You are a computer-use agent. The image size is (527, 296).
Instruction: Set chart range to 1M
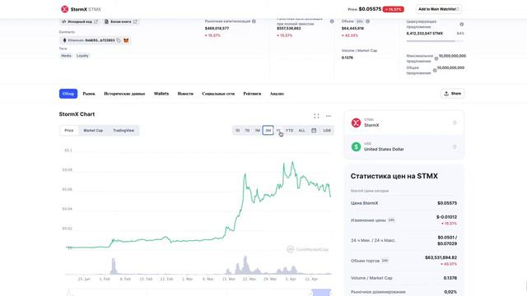(258, 130)
